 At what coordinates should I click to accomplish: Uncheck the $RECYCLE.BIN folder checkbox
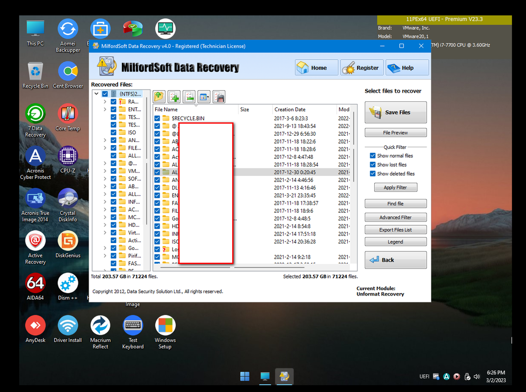(x=157, y=118)
